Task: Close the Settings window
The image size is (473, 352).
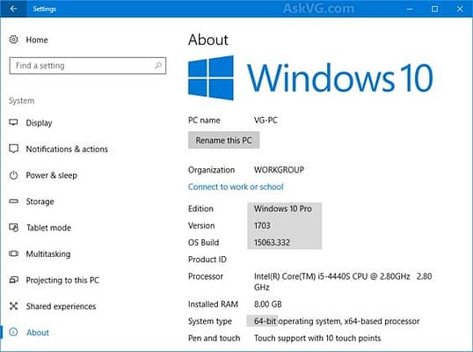Action: click(460, 9)
